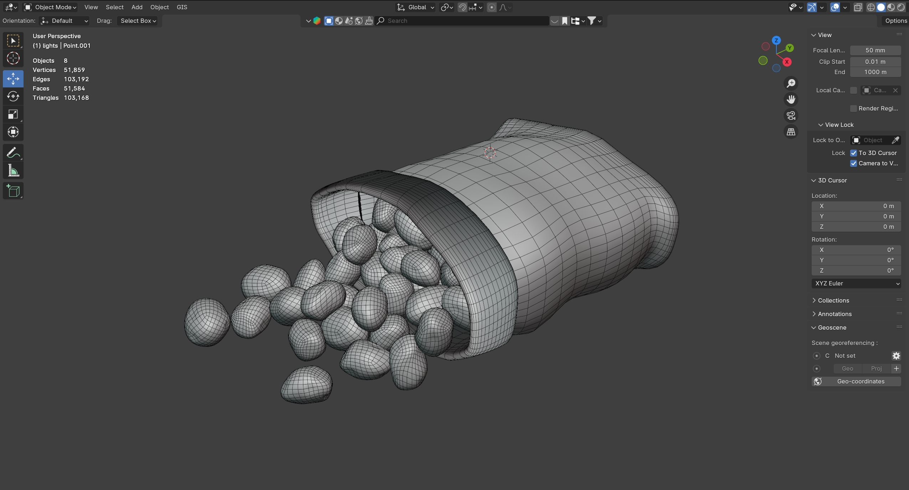
Task: Open the XYZ Euler rotation mode dropdown
Action: coord(856,284)
